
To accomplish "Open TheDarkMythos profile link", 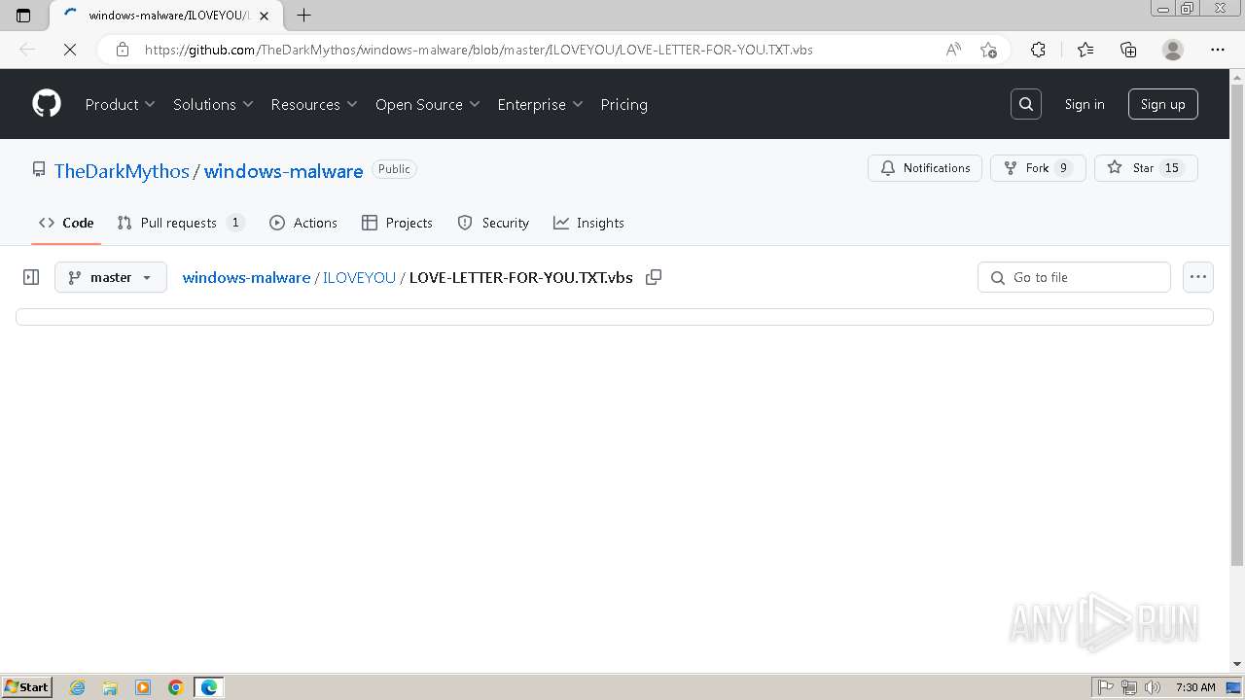I will coord(122,171).
